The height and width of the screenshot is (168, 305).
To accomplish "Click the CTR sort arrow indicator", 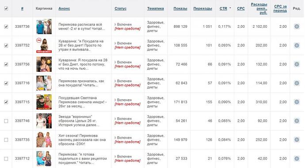I will 230,8.
